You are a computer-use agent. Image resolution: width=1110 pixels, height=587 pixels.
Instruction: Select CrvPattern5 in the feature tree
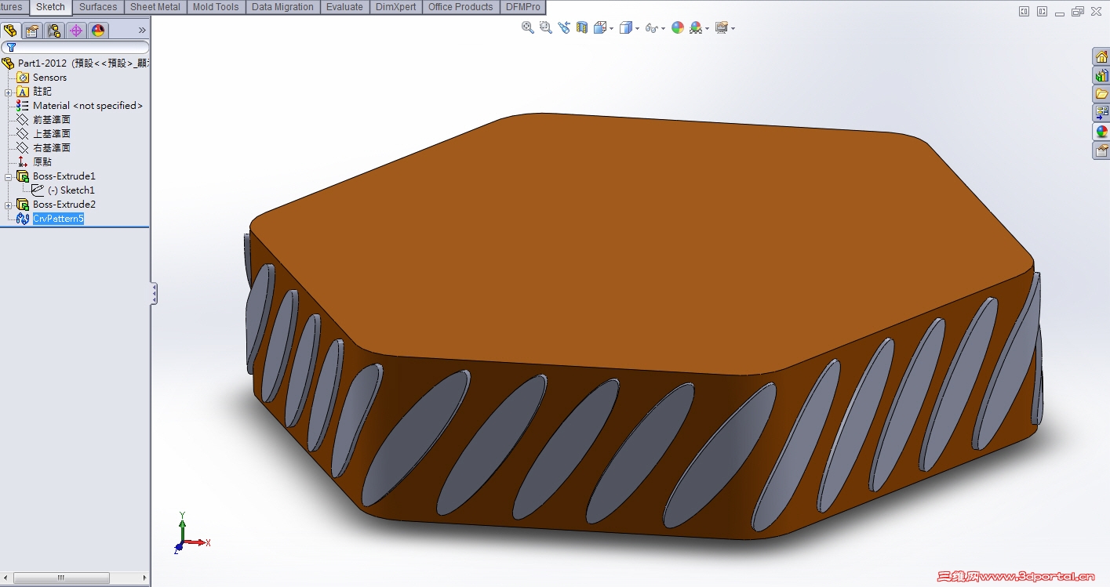click(57, 219)
